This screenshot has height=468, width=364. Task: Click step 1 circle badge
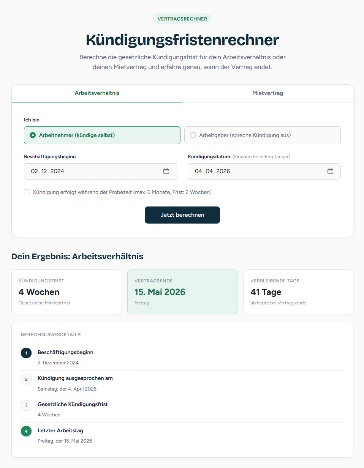pyautogui.click(x=26, y=353)
